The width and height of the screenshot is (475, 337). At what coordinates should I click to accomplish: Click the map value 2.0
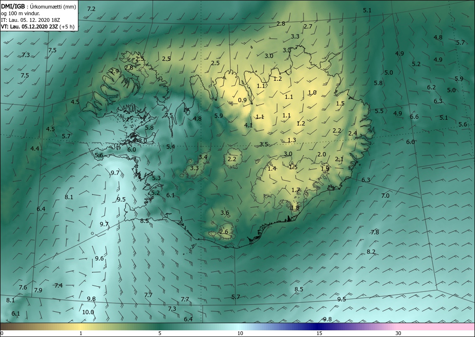[322, 154]
